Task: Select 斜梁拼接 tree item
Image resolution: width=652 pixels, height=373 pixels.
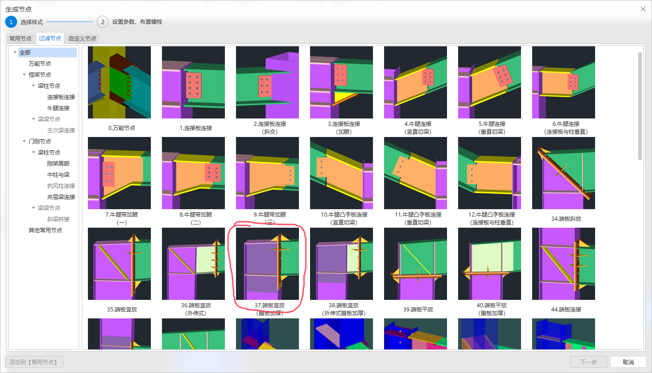Action: tap(58, 219)
